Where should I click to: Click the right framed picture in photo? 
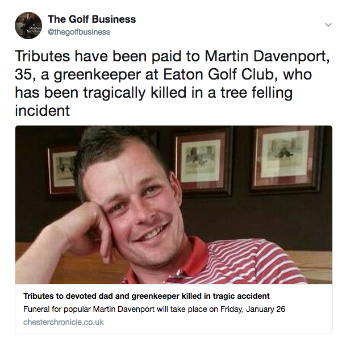click(x=286, y=160)
